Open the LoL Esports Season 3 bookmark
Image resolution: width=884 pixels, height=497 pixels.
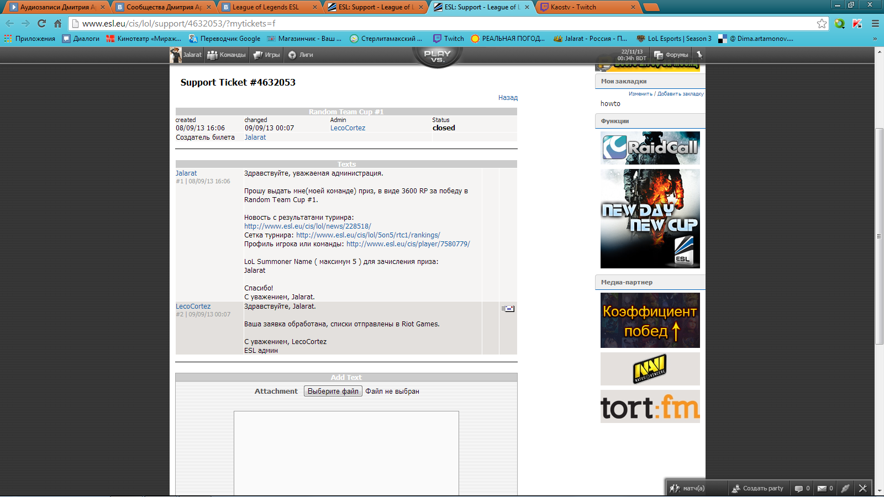tap(674, 39)
